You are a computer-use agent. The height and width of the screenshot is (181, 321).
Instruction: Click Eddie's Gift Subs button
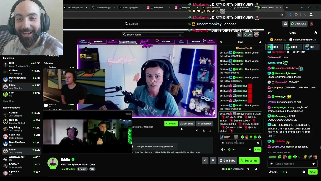(227, 161)
